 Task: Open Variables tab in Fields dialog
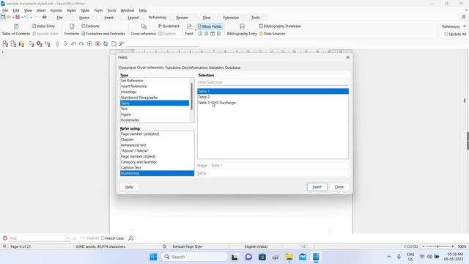pos(216,67)
